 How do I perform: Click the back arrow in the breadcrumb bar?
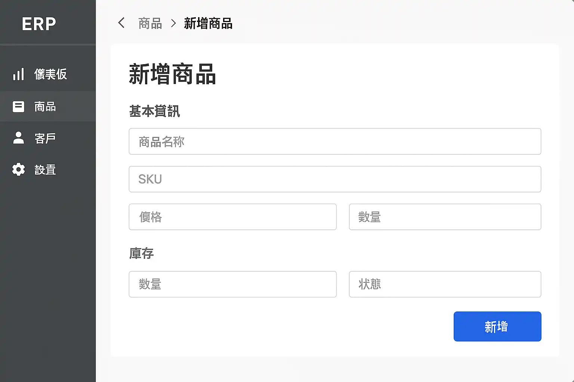pos(121,23)
